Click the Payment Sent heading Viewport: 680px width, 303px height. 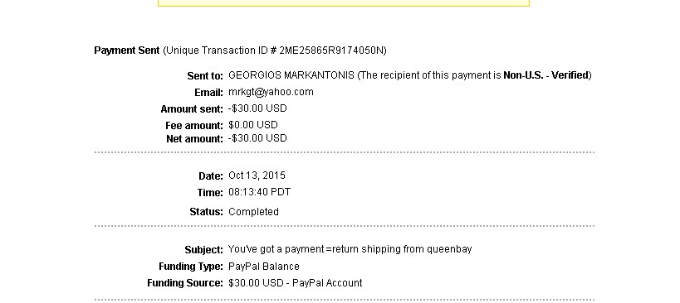click(x=127, y=50)
